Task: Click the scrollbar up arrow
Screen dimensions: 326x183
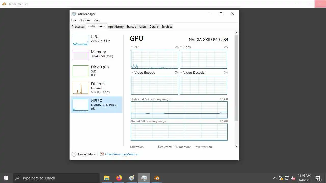Action: (236, 33)
